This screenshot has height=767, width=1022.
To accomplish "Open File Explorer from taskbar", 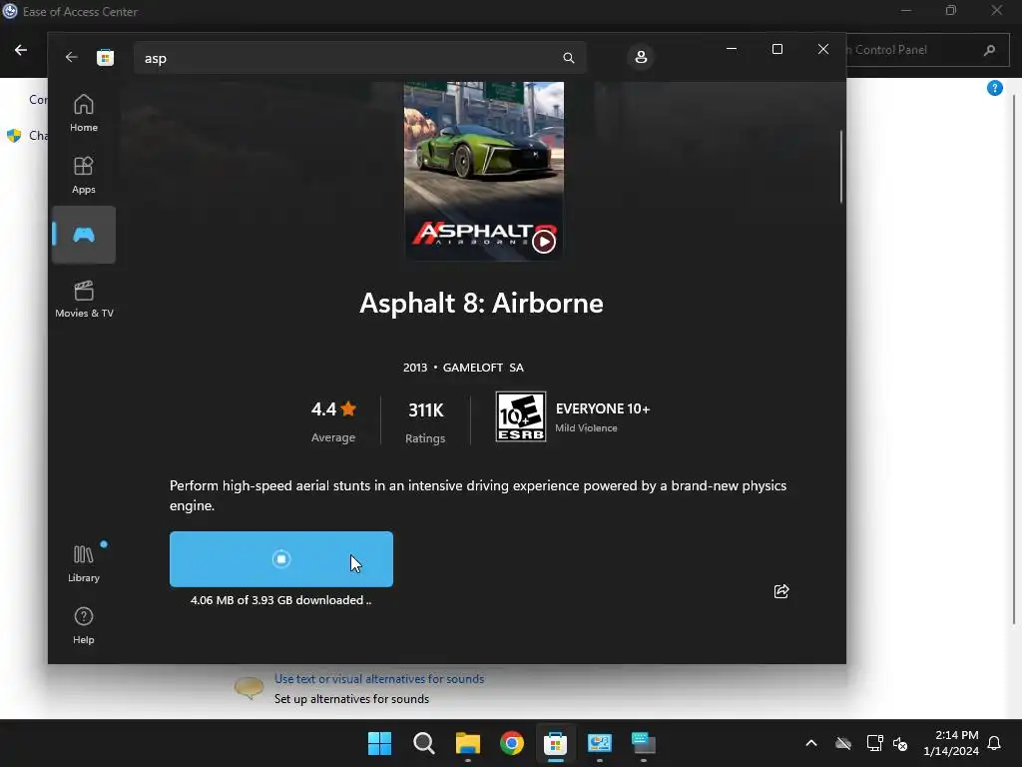I will 467,743.
